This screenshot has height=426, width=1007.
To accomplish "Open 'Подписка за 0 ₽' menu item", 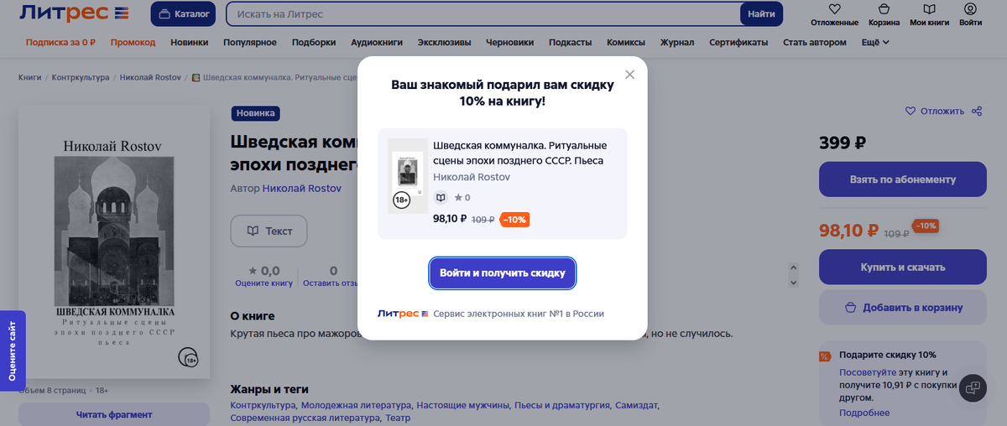I will [60, 43].
